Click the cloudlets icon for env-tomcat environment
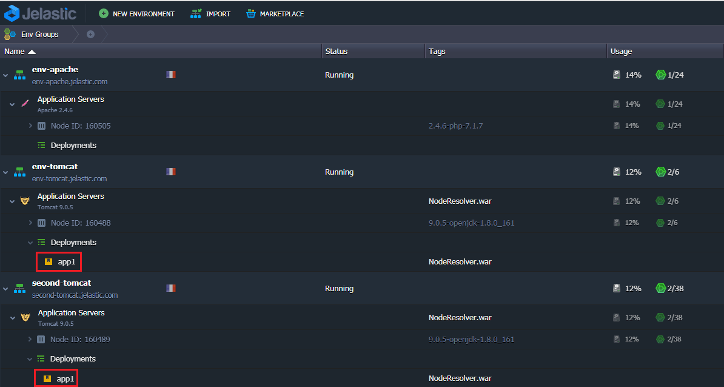 [x=661, y=172]
